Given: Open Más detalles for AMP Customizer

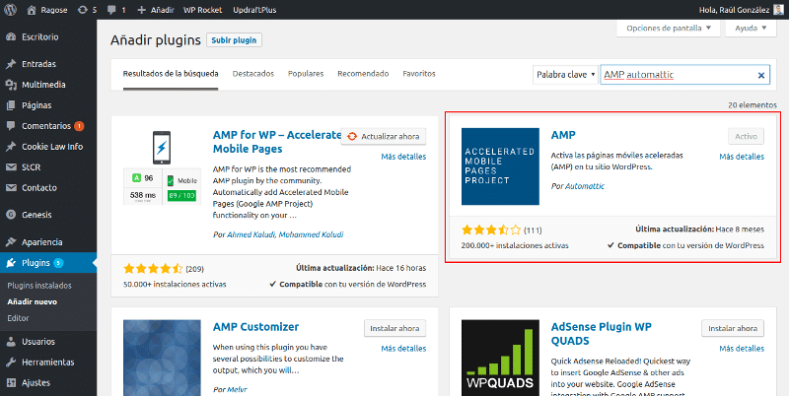Looking at the screenshot, I should click(403, 349).
